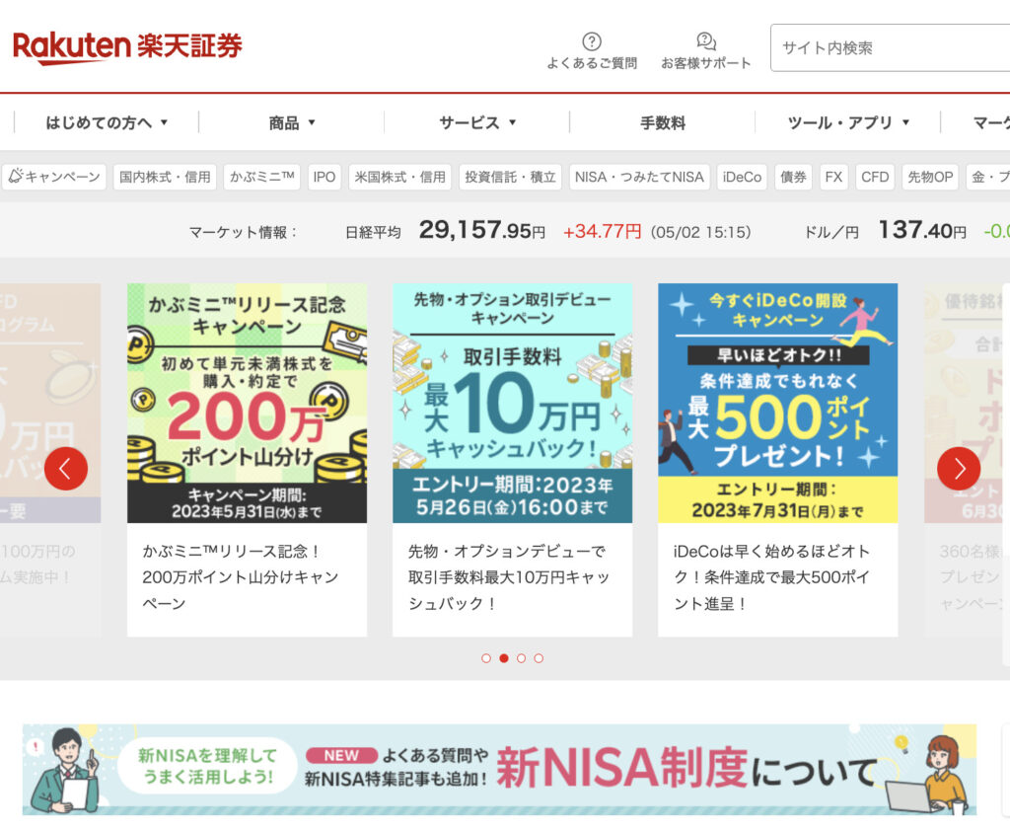Open the iDeCoは早く始めるほどオトク text link
The width and height of the screenshot is (1010, 831).
[771, 577]
